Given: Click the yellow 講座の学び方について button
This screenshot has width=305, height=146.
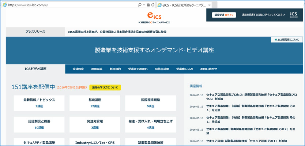Looking at the screenshot, I should tap(105, 87).
